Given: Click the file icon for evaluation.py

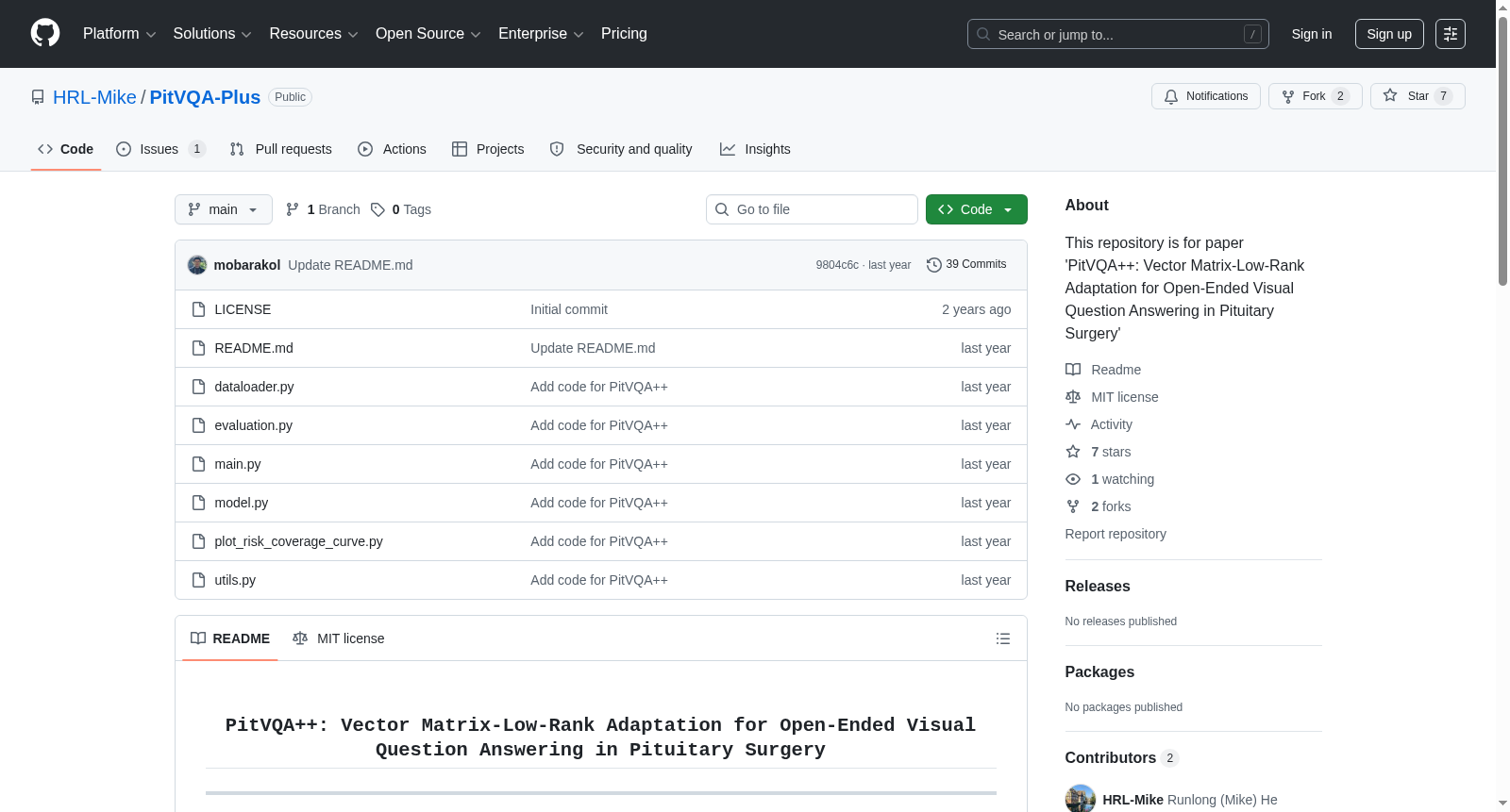Looking at the screenshot, I should [198, 425].
